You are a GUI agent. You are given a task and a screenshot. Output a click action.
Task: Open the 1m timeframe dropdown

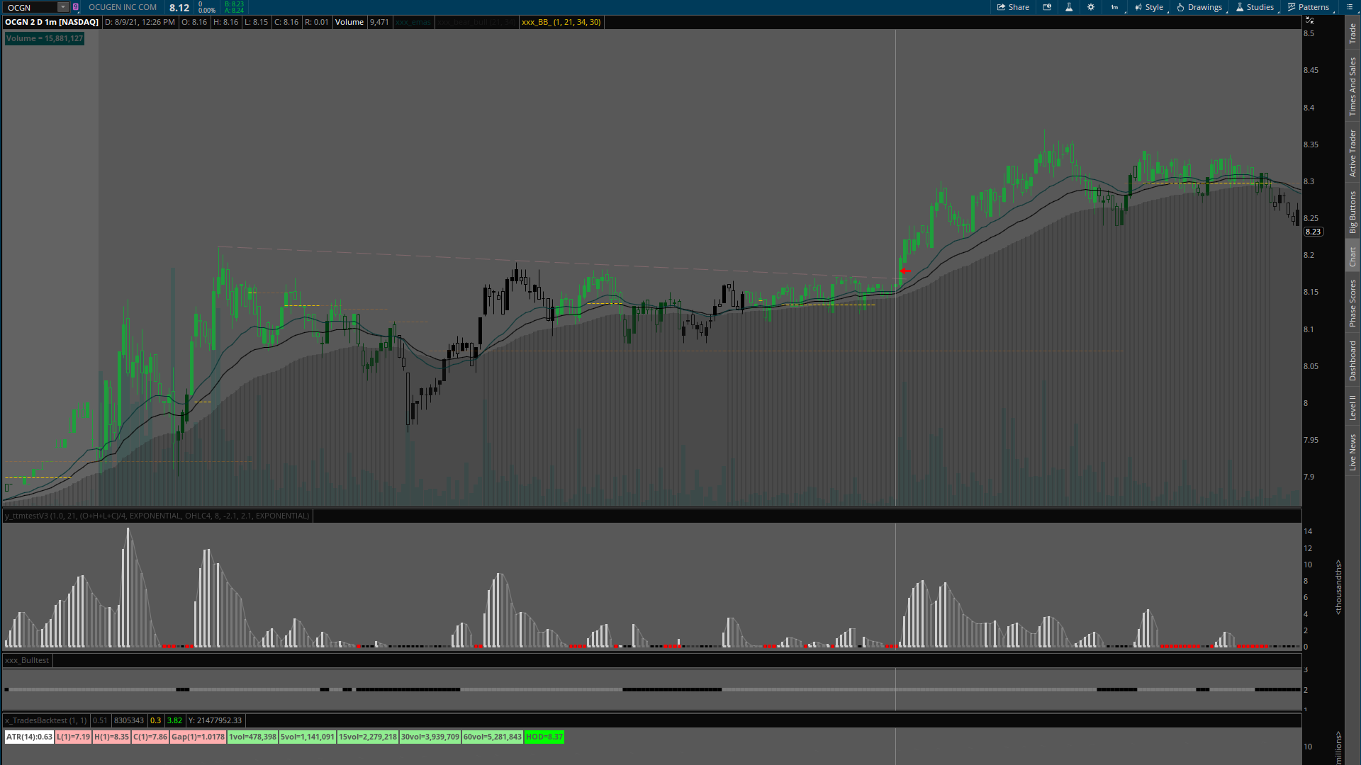(x=1116, y=7)
